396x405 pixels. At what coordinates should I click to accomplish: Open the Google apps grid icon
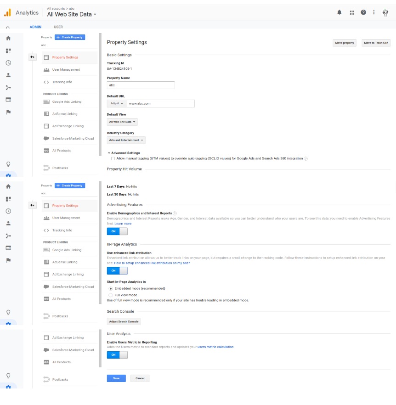coord(352,12)
